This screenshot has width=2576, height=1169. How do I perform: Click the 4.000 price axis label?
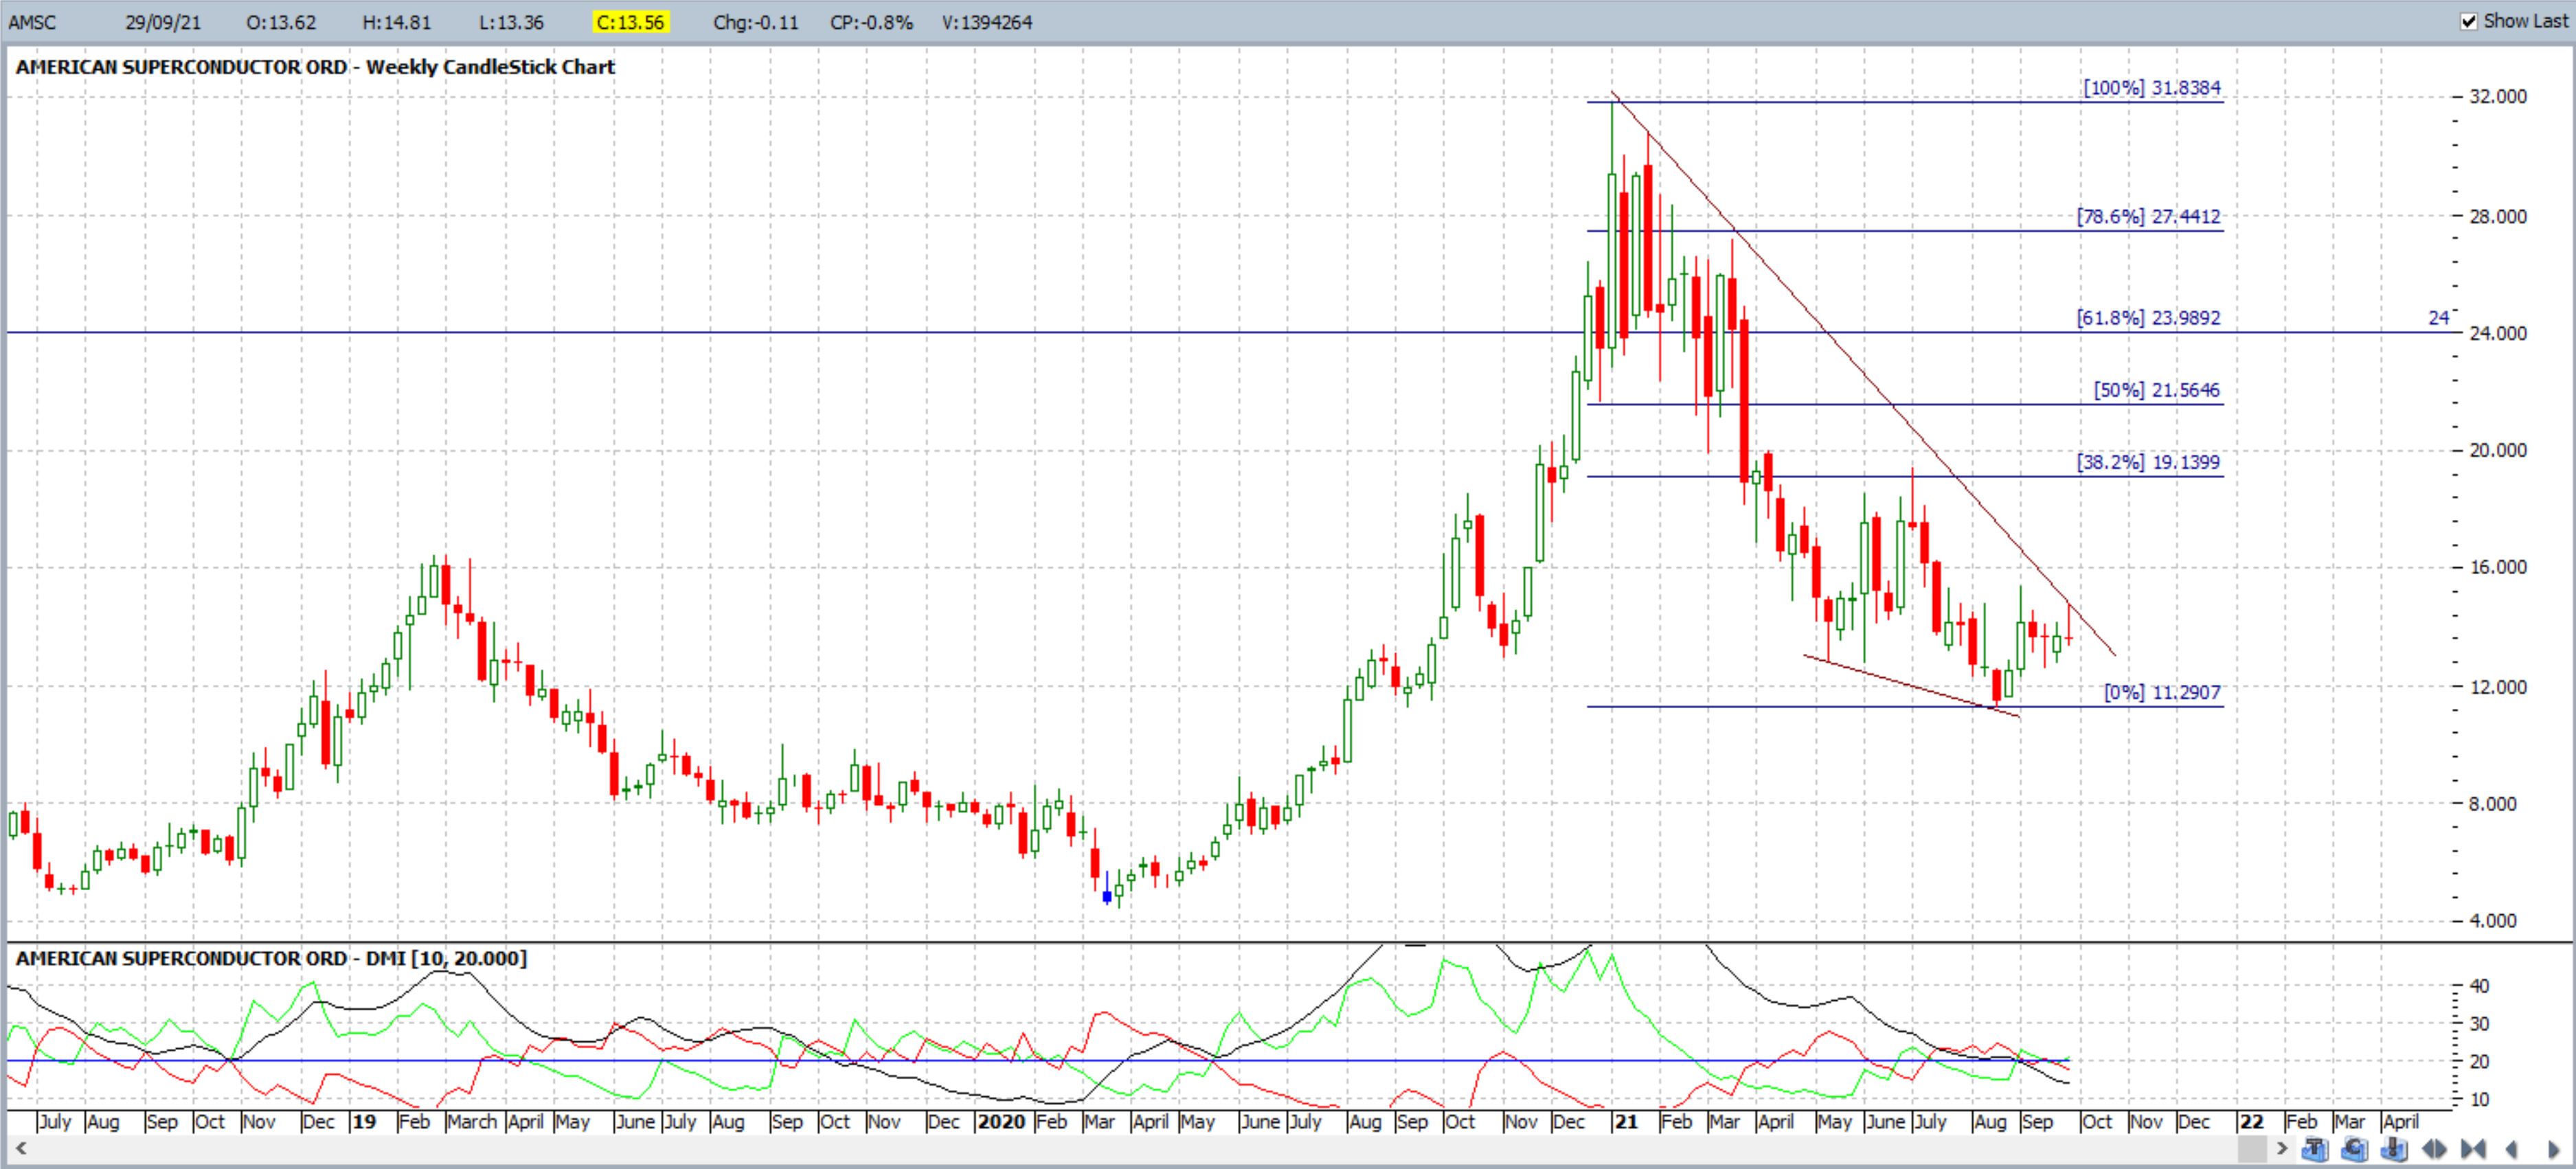2493,920
